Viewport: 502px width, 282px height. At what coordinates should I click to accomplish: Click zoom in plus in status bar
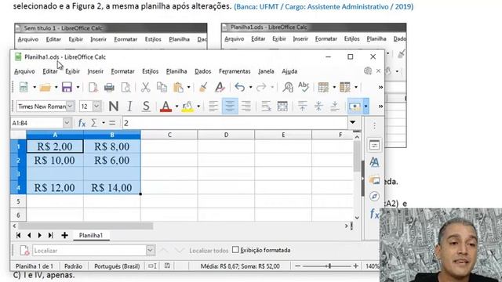355,266
